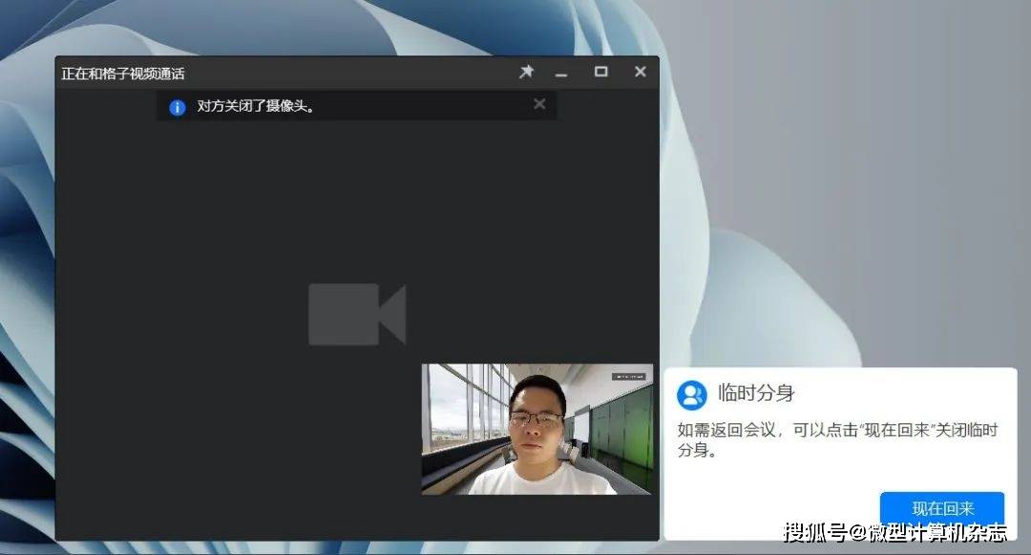
Task: Click the 对方关闭了摄像头 message
Action: [257, 106]
